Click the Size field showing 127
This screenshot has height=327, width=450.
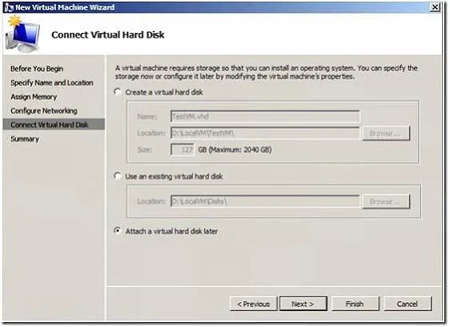click(183, 149)
